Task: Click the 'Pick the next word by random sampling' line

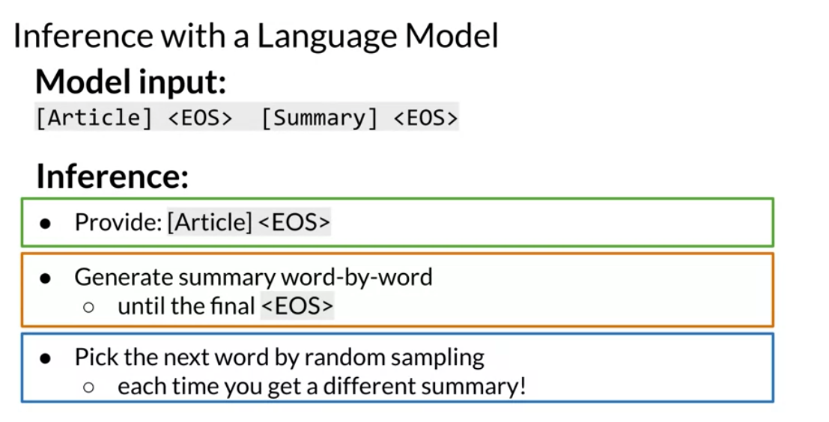Action: click(279, 358)
